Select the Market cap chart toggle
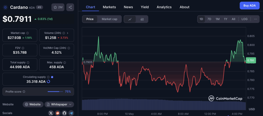 (109, 19)
